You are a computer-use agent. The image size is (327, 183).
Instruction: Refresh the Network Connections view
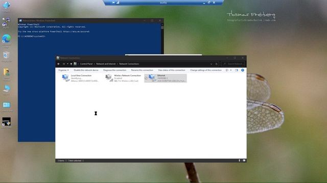click(x=216, y=64)
